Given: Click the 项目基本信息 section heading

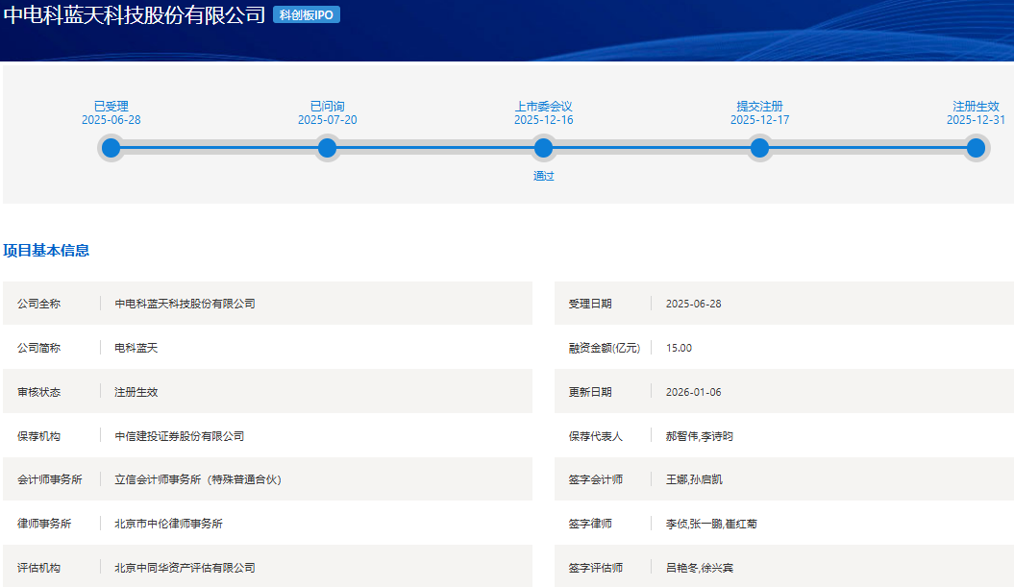Looking at the screenshot, I should click(x=46, y=251).
